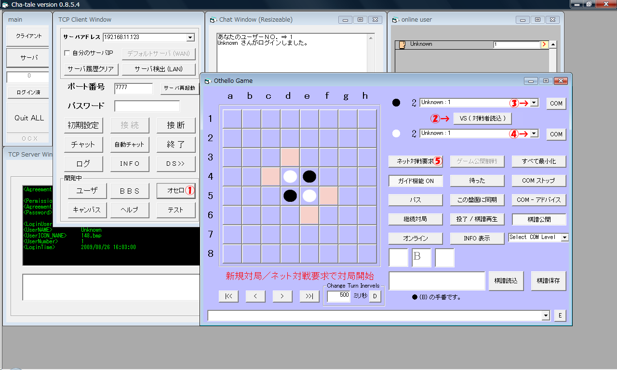Expand the black player selection dropdown
Viewport: 617px width, 370px height.
click(x=534, y=103)
